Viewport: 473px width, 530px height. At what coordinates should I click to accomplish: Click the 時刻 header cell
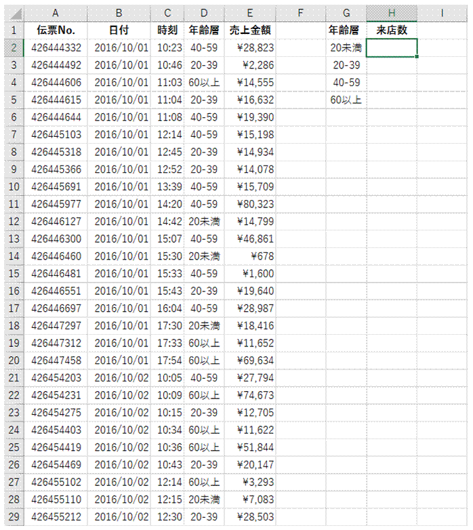tap(167, 30)
